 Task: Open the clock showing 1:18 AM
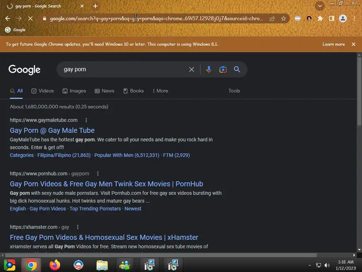click(x=346, y=265)
